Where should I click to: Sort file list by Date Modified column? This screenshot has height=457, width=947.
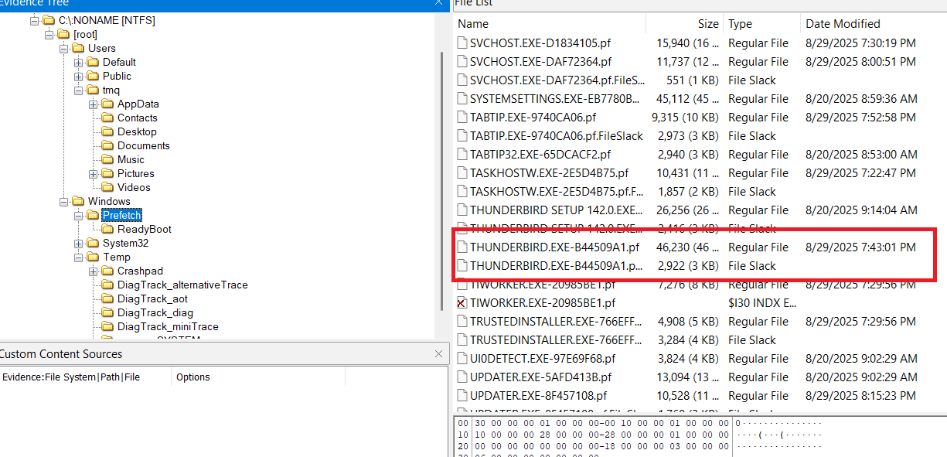coord(843,24)
